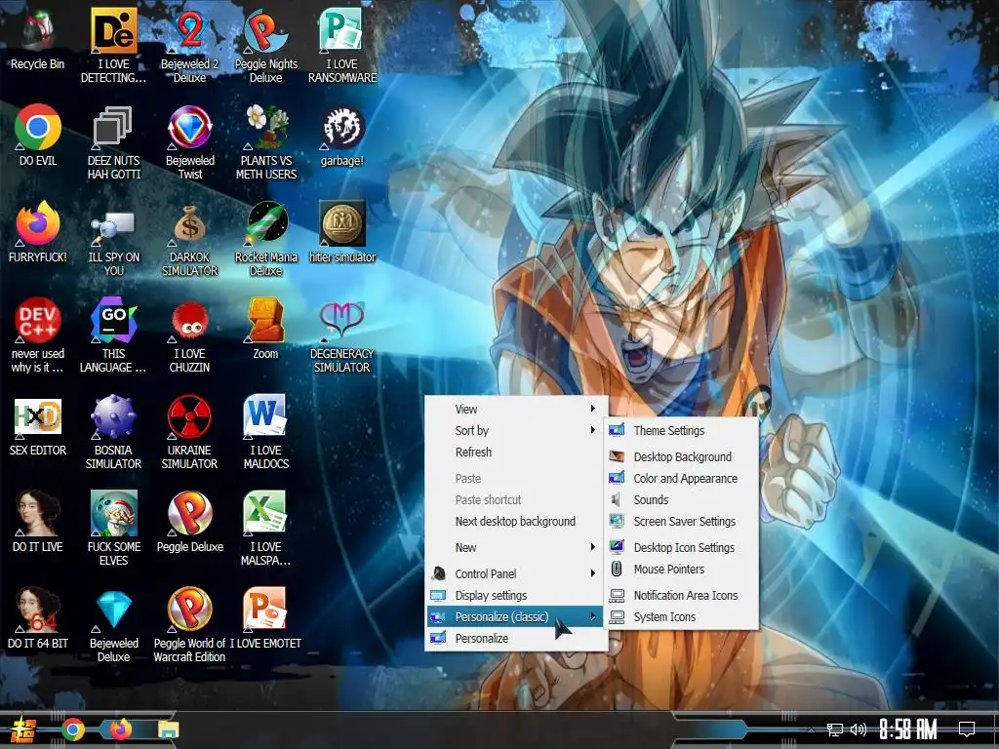Select the GoLand GO desktop icon

coord(113,320)
